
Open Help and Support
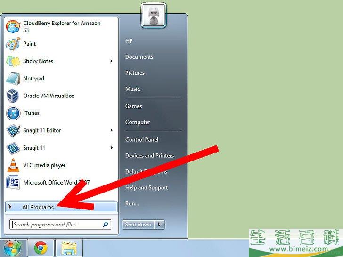pyautogui.click(x=147, y=187)
